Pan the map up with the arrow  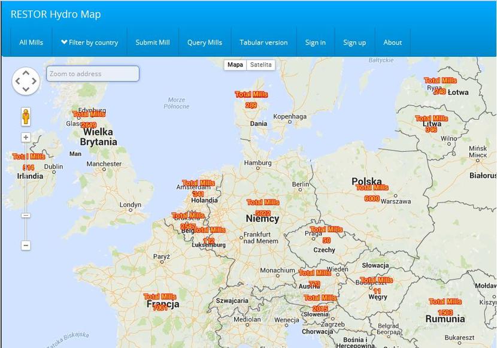[26, 73]
